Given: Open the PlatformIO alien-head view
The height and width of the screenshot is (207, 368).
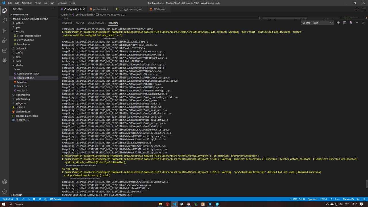Looking at the screenshot, I should click(x=5, y=60).
